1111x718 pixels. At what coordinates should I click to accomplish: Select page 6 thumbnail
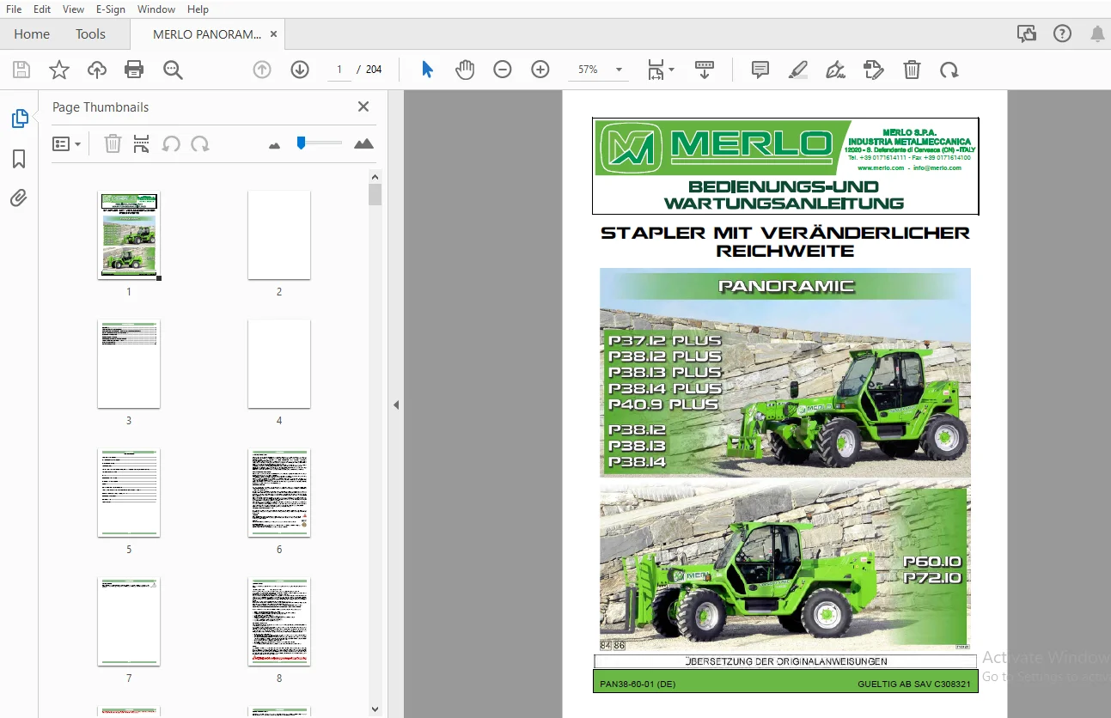(279, 493)
